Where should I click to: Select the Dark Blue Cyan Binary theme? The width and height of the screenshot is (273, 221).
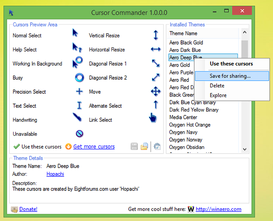click(192, 102)
